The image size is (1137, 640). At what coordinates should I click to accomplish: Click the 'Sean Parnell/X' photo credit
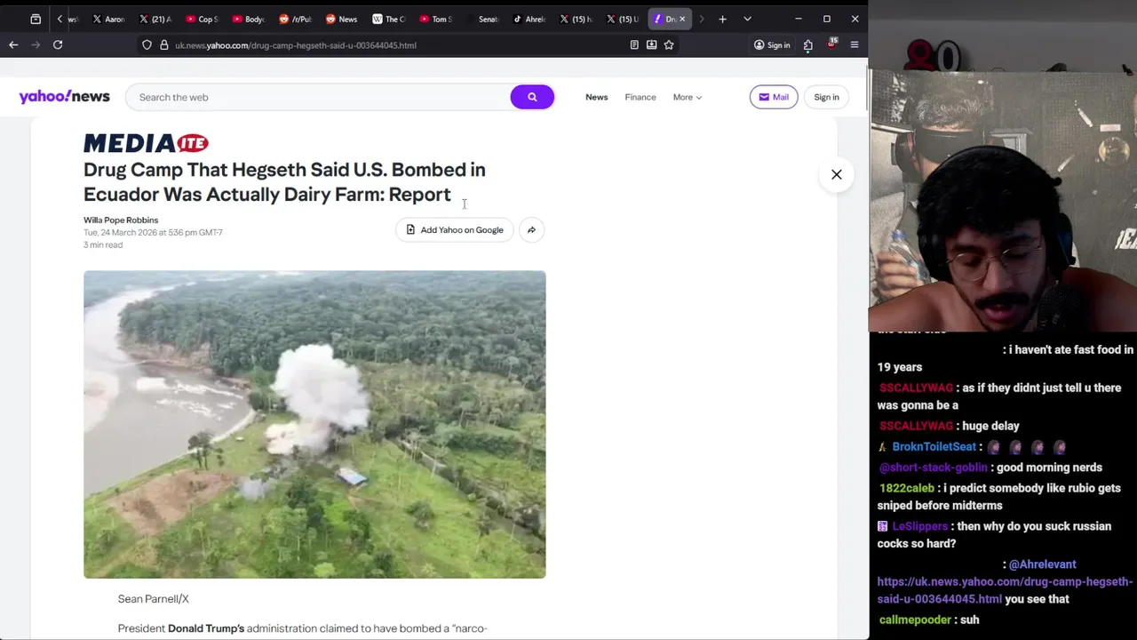click(153, 599)
